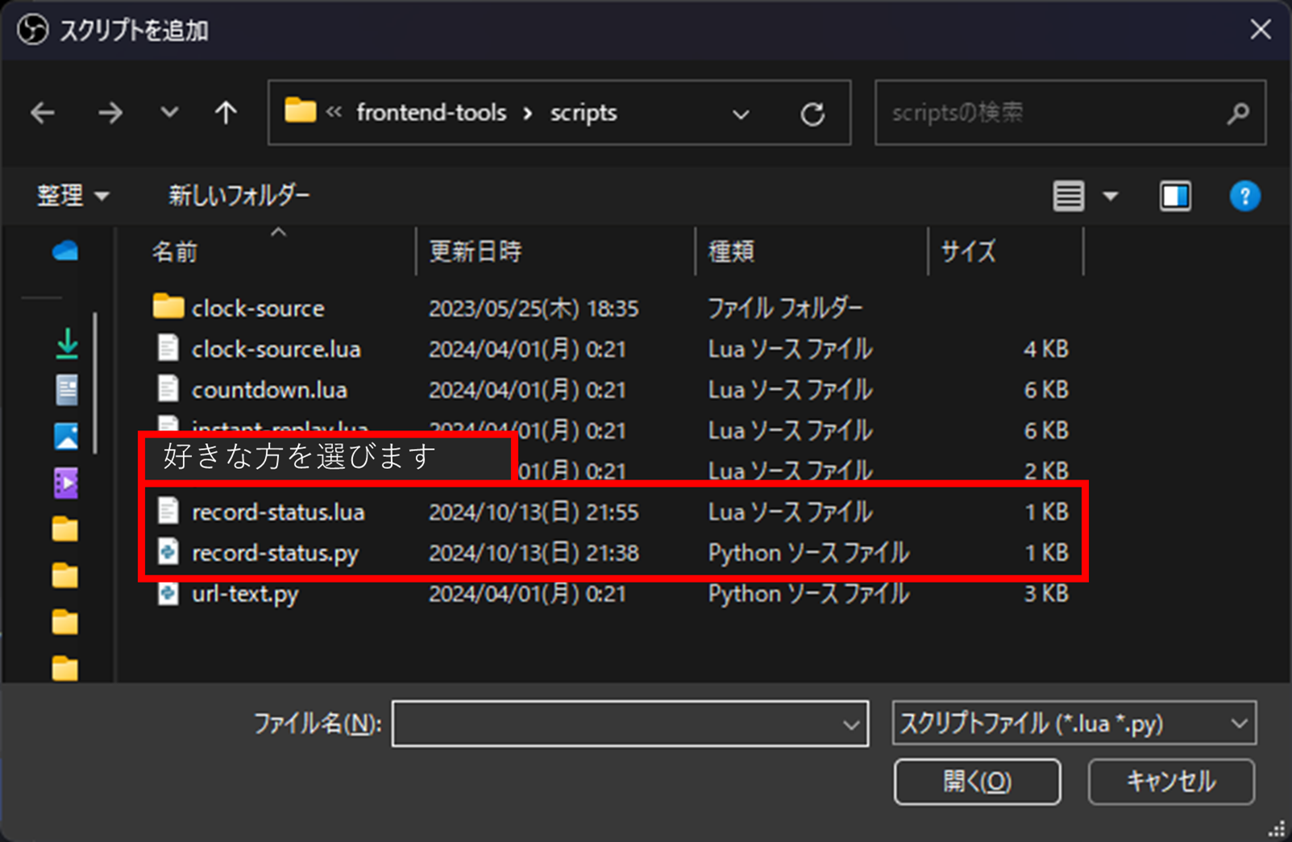Open Pictures from the sidebar icon
The image size is (1292, 842).
click(x=66, y=437)
